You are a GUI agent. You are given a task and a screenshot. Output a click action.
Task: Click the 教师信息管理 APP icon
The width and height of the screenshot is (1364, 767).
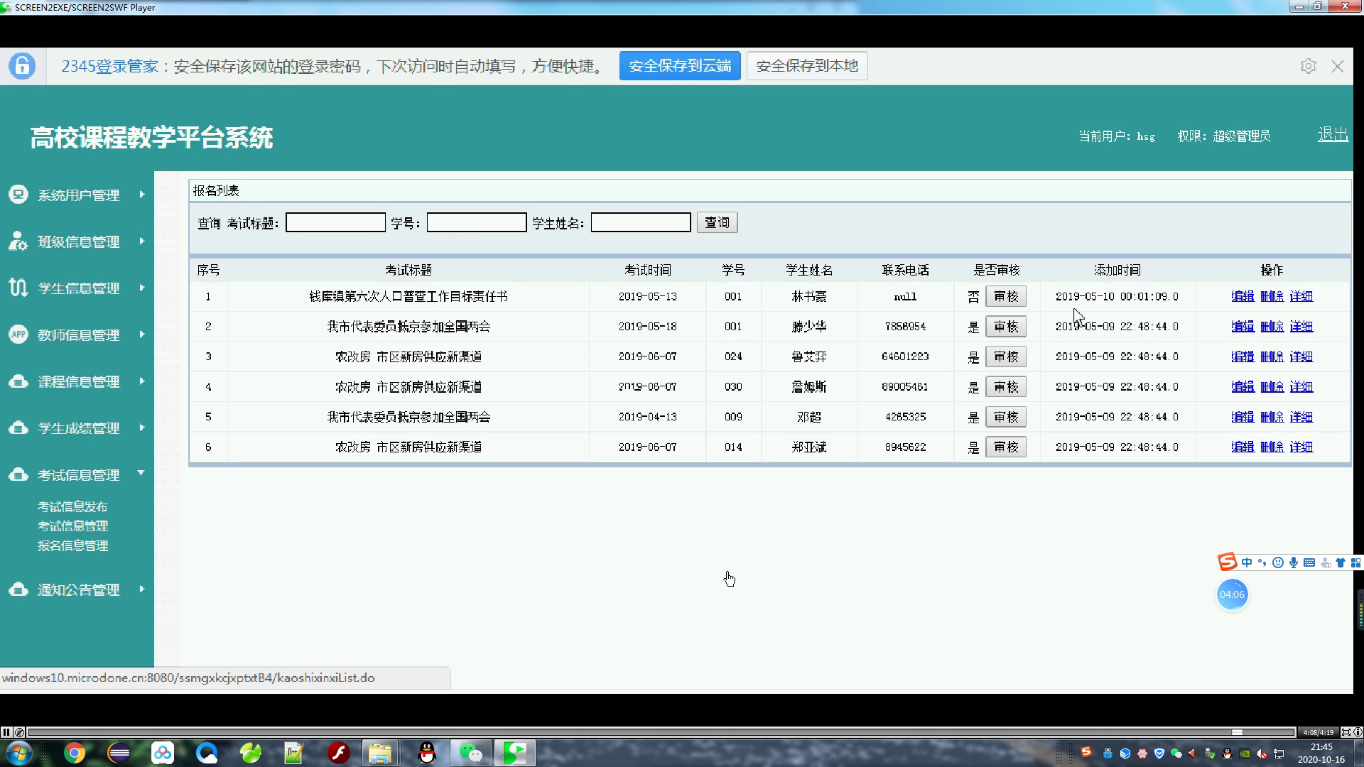(18, 334)
